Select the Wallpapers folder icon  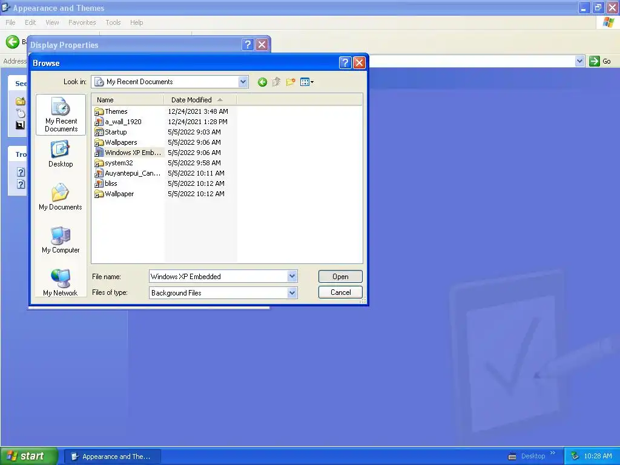click(99, 142)
